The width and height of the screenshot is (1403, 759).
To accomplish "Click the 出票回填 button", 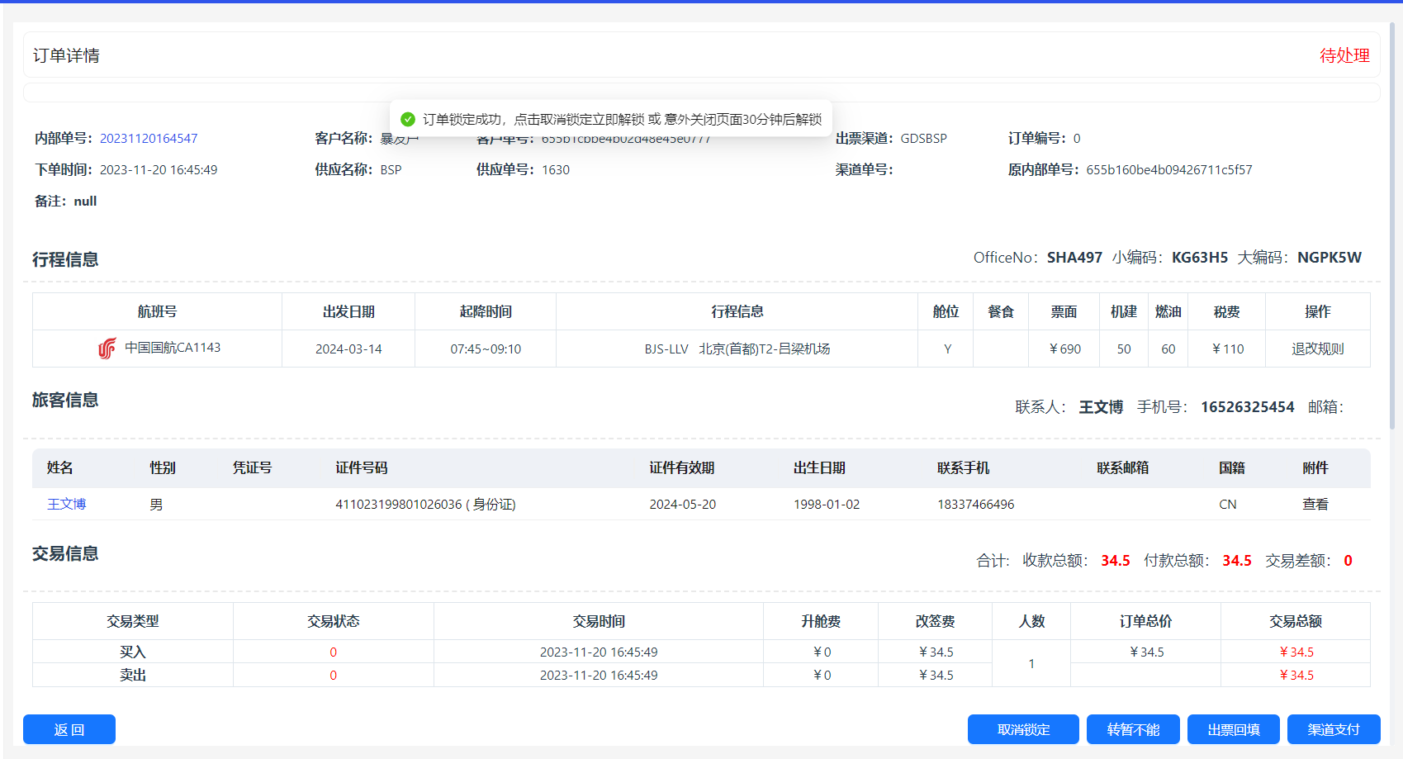I will [x=1234, y=729].
